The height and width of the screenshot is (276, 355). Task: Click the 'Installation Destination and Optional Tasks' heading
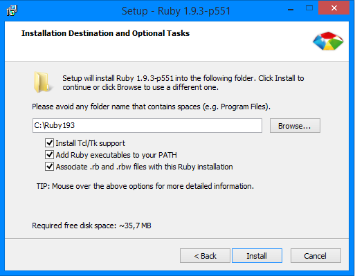(x=105, y=33)
